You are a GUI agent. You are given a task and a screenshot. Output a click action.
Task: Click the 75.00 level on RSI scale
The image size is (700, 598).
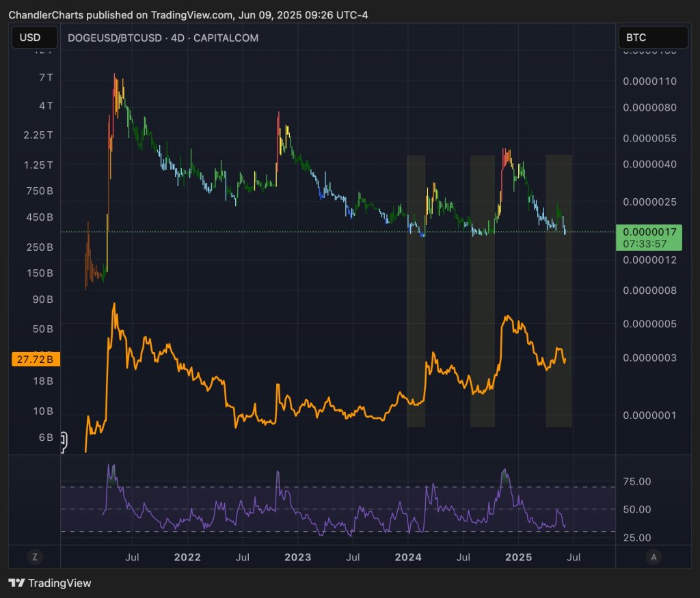pos(638,482)
